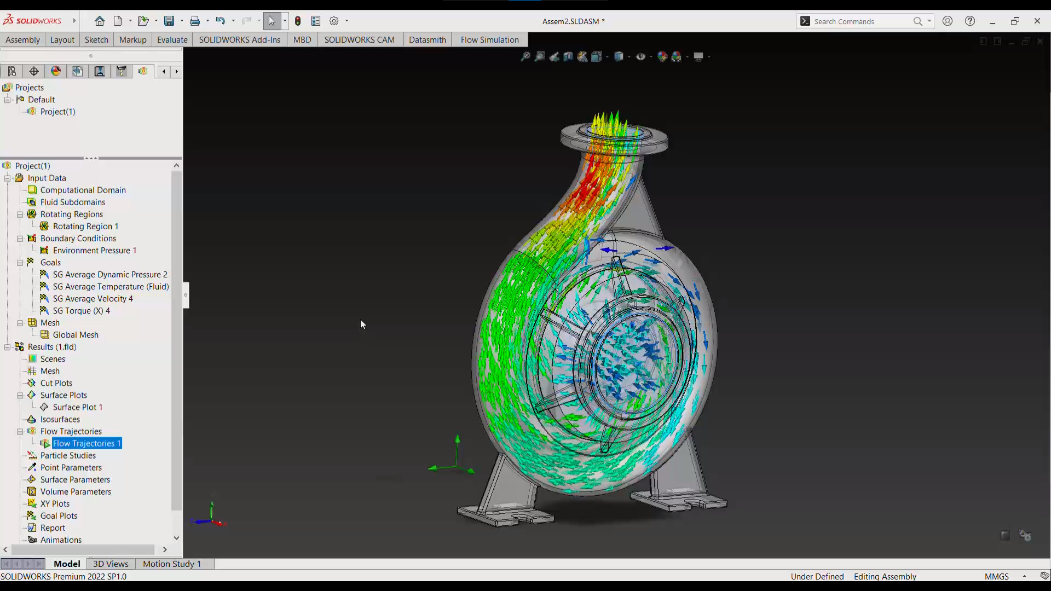Screen dimensions: 1051x591
Task: Select Rotating Region 1 item
Action: click(x=85, y=226)
